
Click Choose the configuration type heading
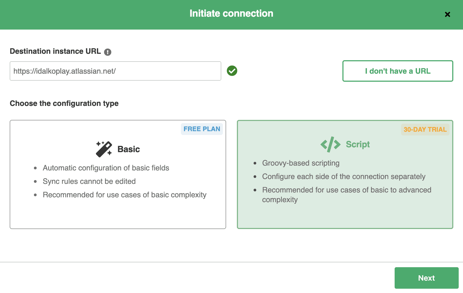point(64,103)
